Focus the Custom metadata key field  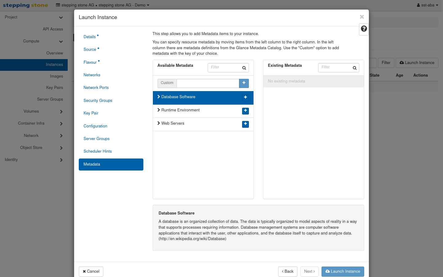208,83
